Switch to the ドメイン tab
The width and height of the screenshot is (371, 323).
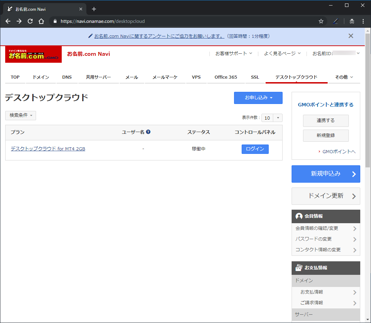point(41,77)
